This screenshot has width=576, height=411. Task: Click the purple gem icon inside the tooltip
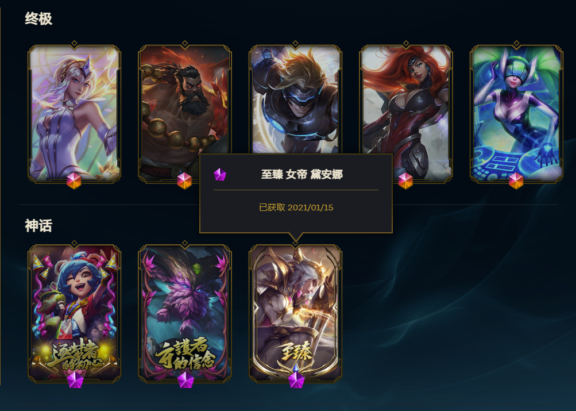[220, 174]
